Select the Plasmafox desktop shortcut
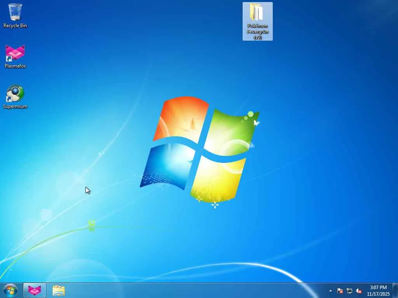Viewport: 398px width, 298px height. coord(15,56)
